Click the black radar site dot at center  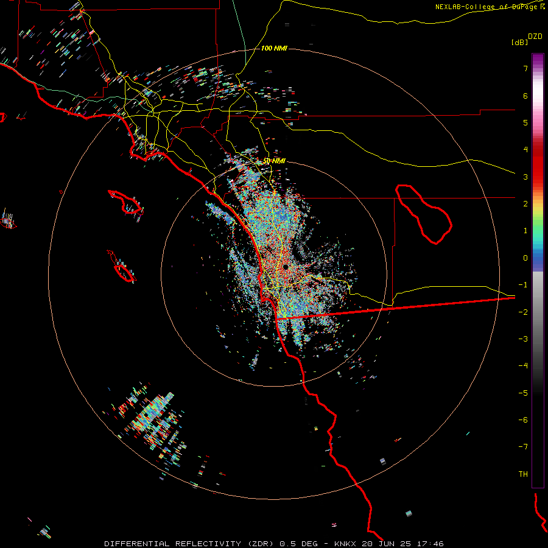(x=286, y=267)
